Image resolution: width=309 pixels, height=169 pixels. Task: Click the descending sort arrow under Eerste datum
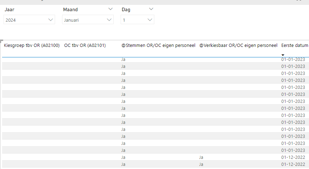283,55
